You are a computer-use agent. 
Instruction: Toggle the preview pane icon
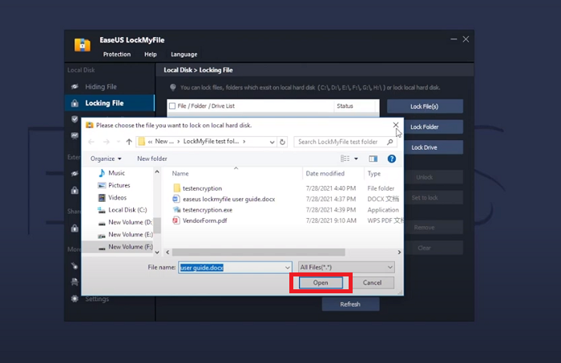click(373, 159)
